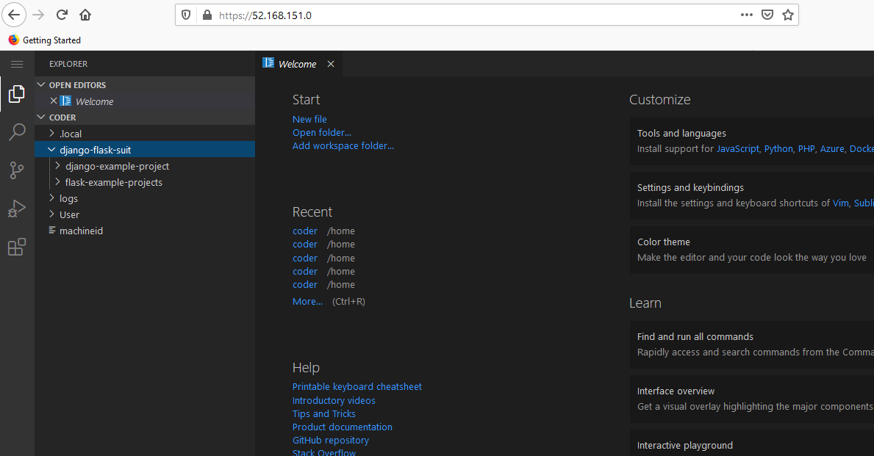
Task: Collapse the Open Editors section
Action: click(x=40, y=84)
